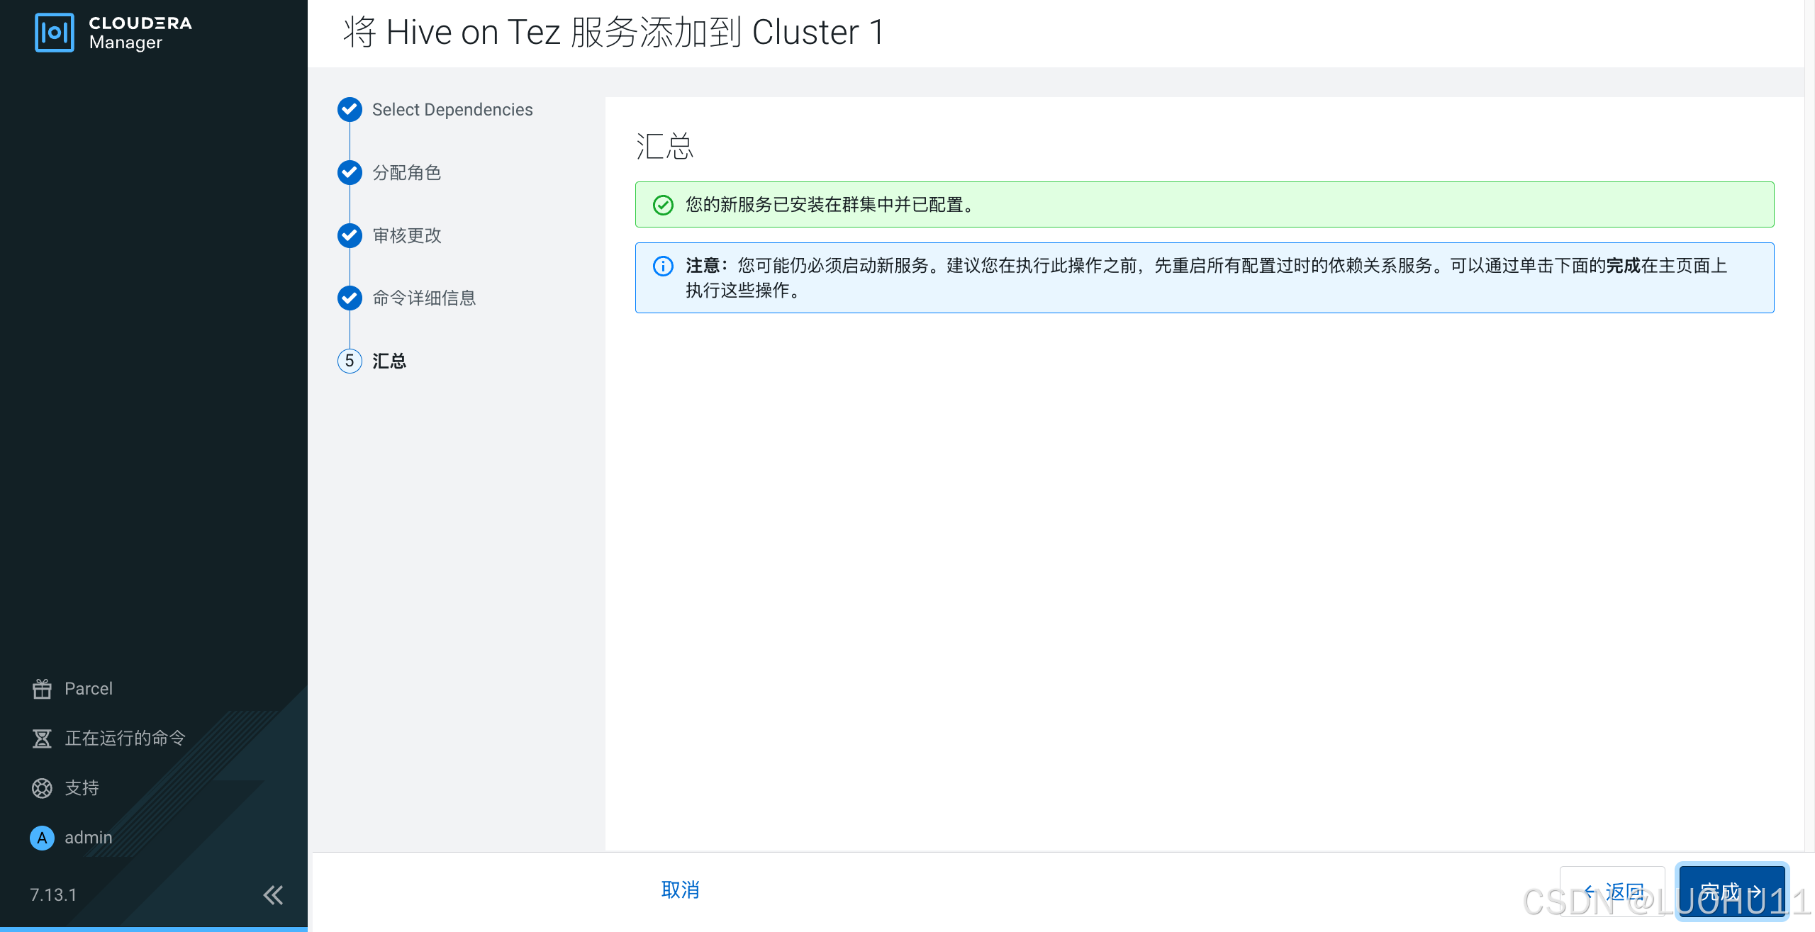The image size is (1815, 932).
Task: Open the 正在运行的命令 menu item
Action: (x=125, y=738)
